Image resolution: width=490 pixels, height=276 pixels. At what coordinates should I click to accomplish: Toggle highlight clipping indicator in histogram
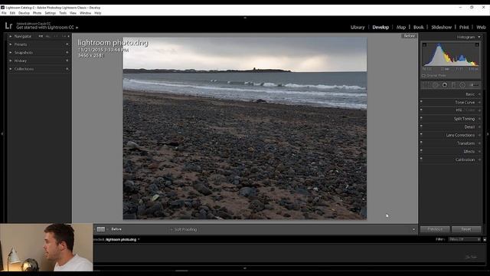[x=477, y=44]
